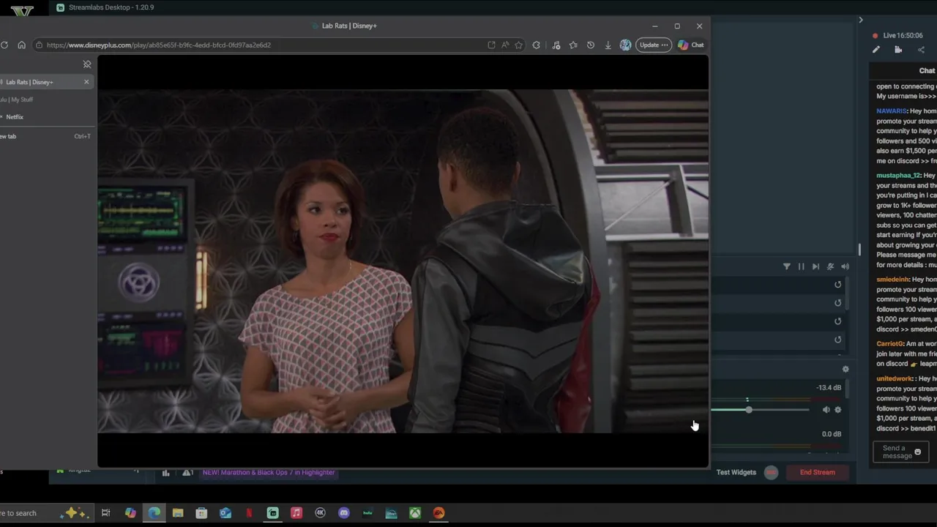Click the NAWARIS username in chat
This screenshot has width=937, height=527.
coord(892,111)
